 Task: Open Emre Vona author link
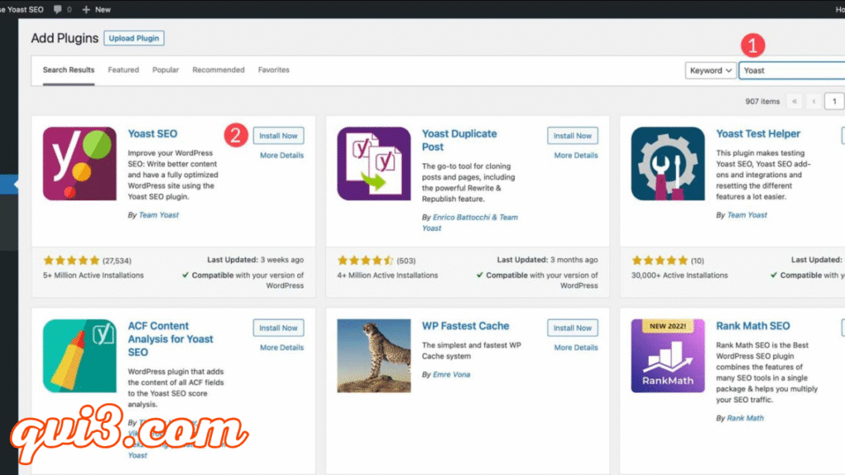point(451,374)
